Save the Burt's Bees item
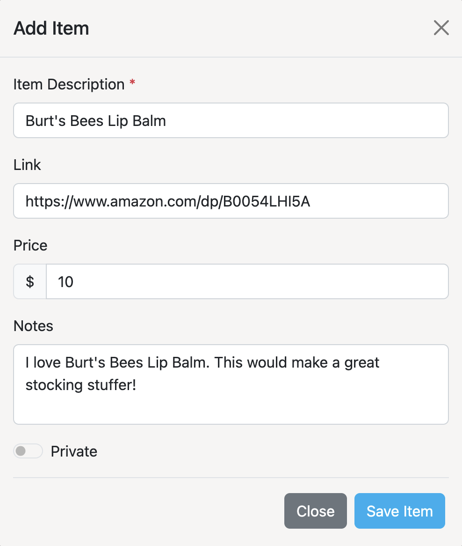This screenshot has height=546, width=462. point(399,511)
